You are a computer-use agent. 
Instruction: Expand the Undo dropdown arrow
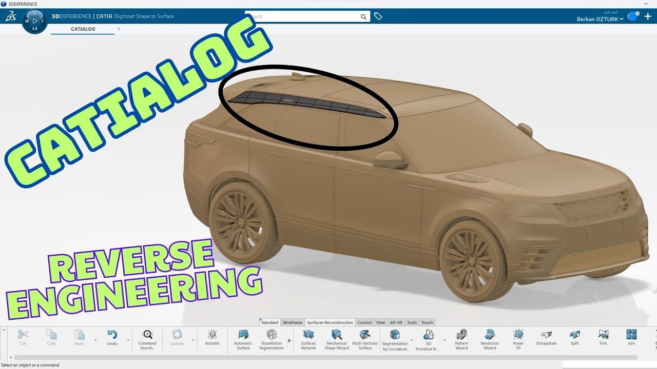tap(128, 340)
